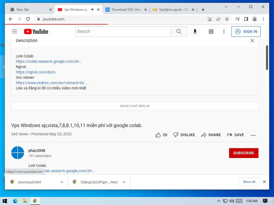Click Chrome install app icon in address bar

click(210, 19)
